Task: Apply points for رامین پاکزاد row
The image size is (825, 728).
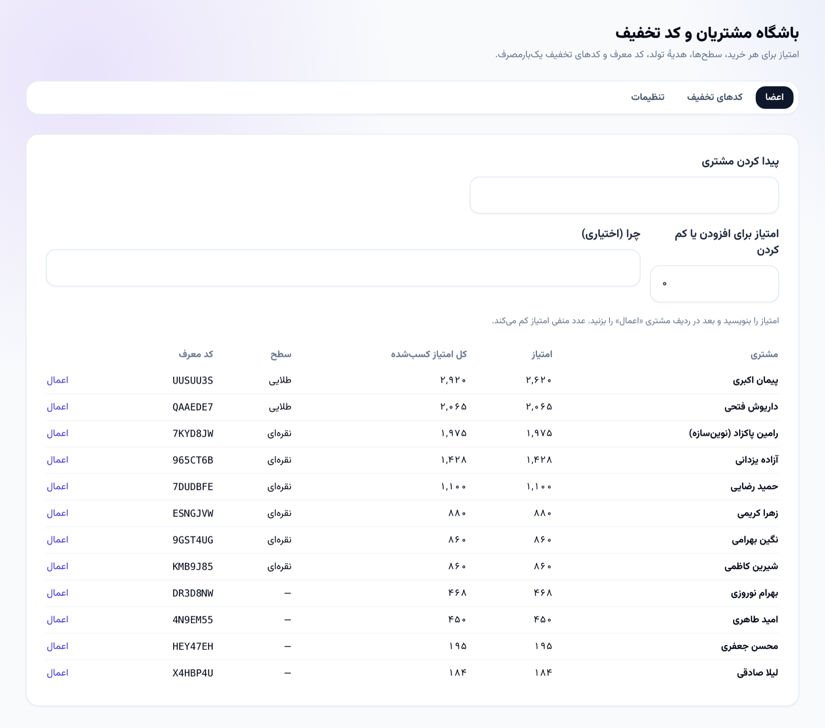Action: 57,433
